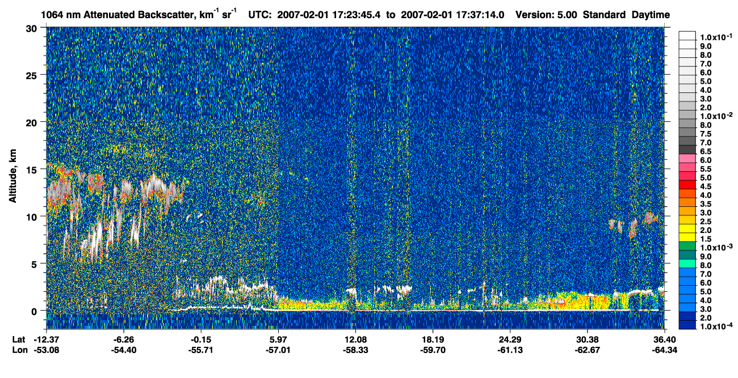Viewport: 738px width, 378px height.
Task: Click the 'UTC:' label in the title
Action: [260, 15]
